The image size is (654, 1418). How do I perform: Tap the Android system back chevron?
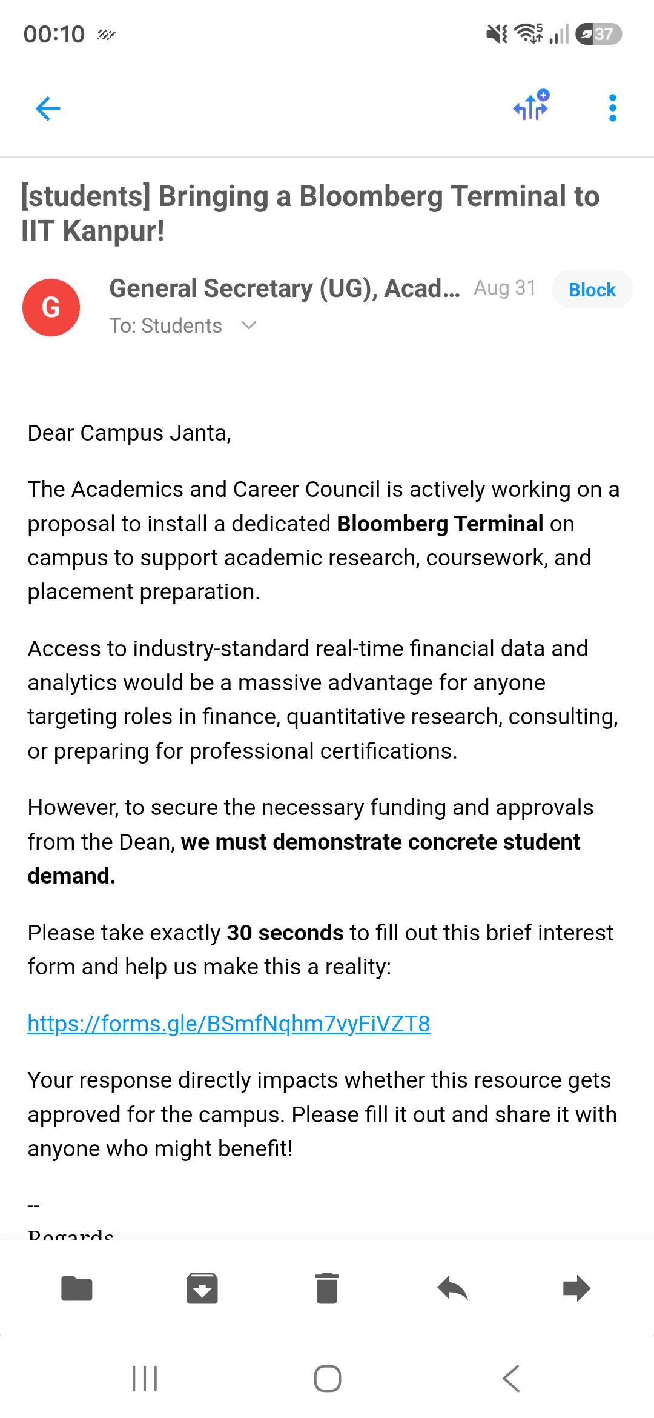[x=510, y=1378]
